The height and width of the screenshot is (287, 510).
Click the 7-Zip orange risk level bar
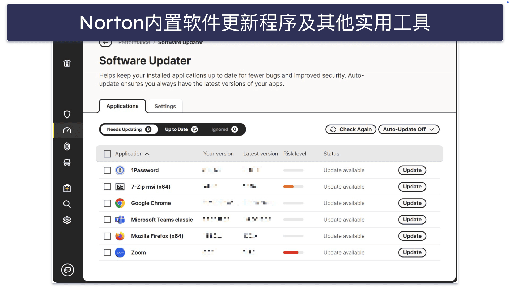(x=293, y=187)
